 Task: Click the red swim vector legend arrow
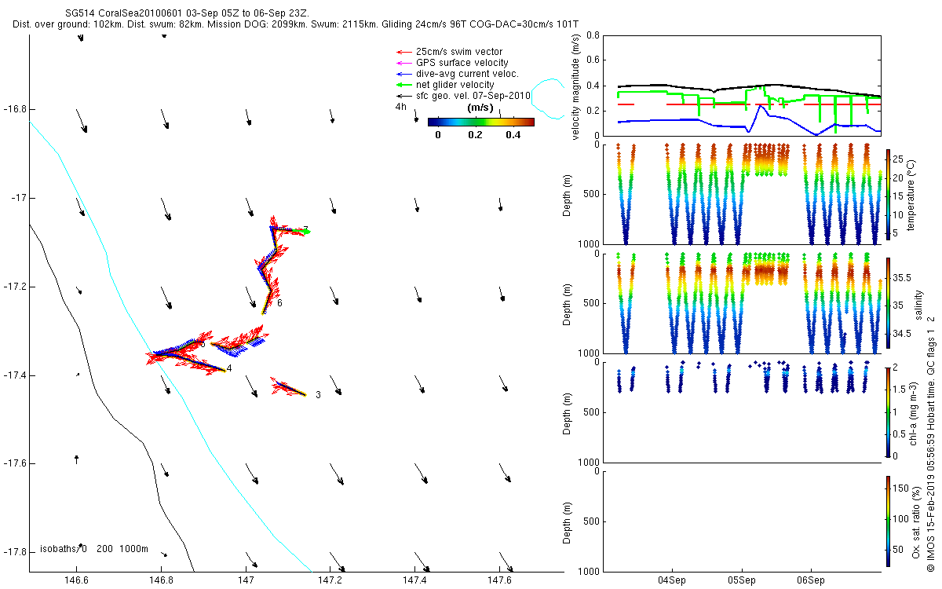(x=403, y=53)
